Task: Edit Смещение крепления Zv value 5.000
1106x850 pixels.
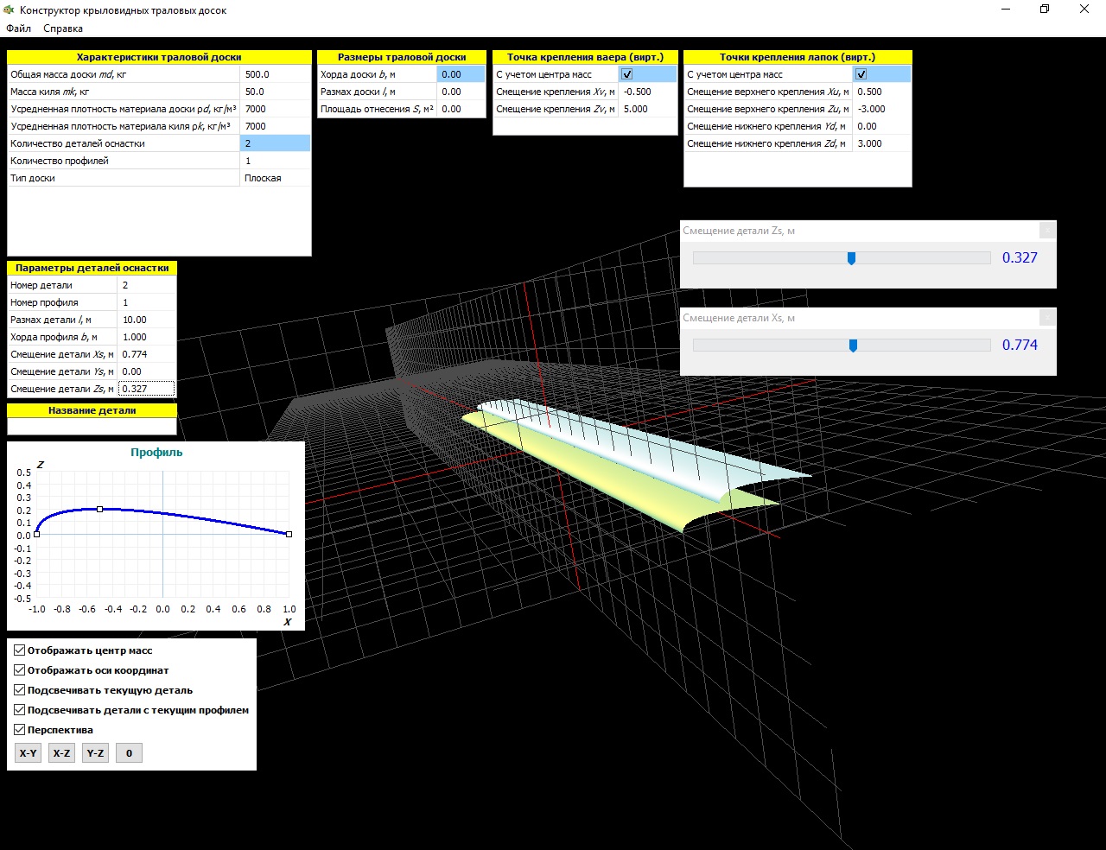Action: 648,109
